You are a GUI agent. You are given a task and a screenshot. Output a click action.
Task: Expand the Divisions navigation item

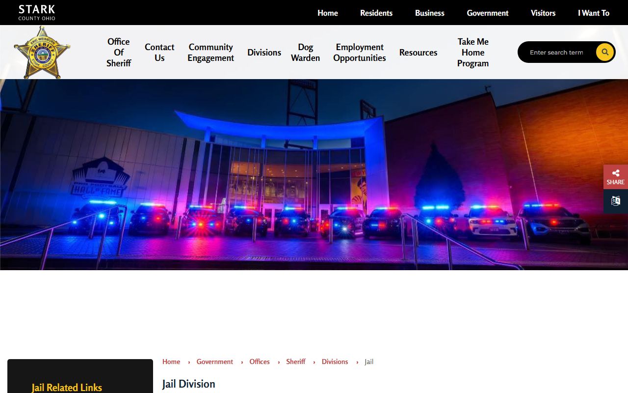pyautogui.click(x=264, y=53)
